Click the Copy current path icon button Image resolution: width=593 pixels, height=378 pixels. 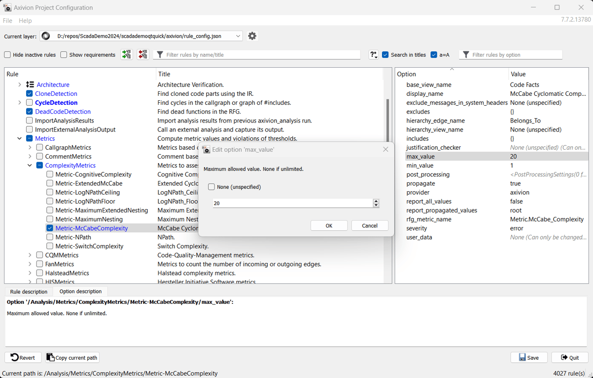click(x=72, y=357)
